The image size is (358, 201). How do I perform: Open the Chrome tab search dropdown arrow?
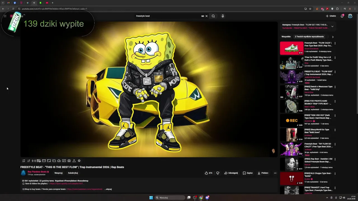3,3
